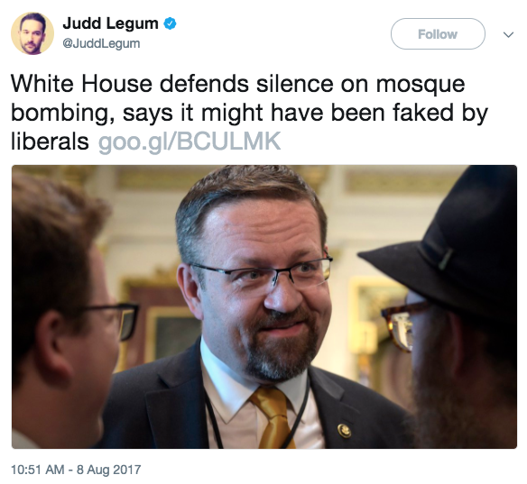Image resolution: width=527 pixels, height=484 pixels.
Task: Open Judd Legum's profile avatar
Action: pos(32,33)
